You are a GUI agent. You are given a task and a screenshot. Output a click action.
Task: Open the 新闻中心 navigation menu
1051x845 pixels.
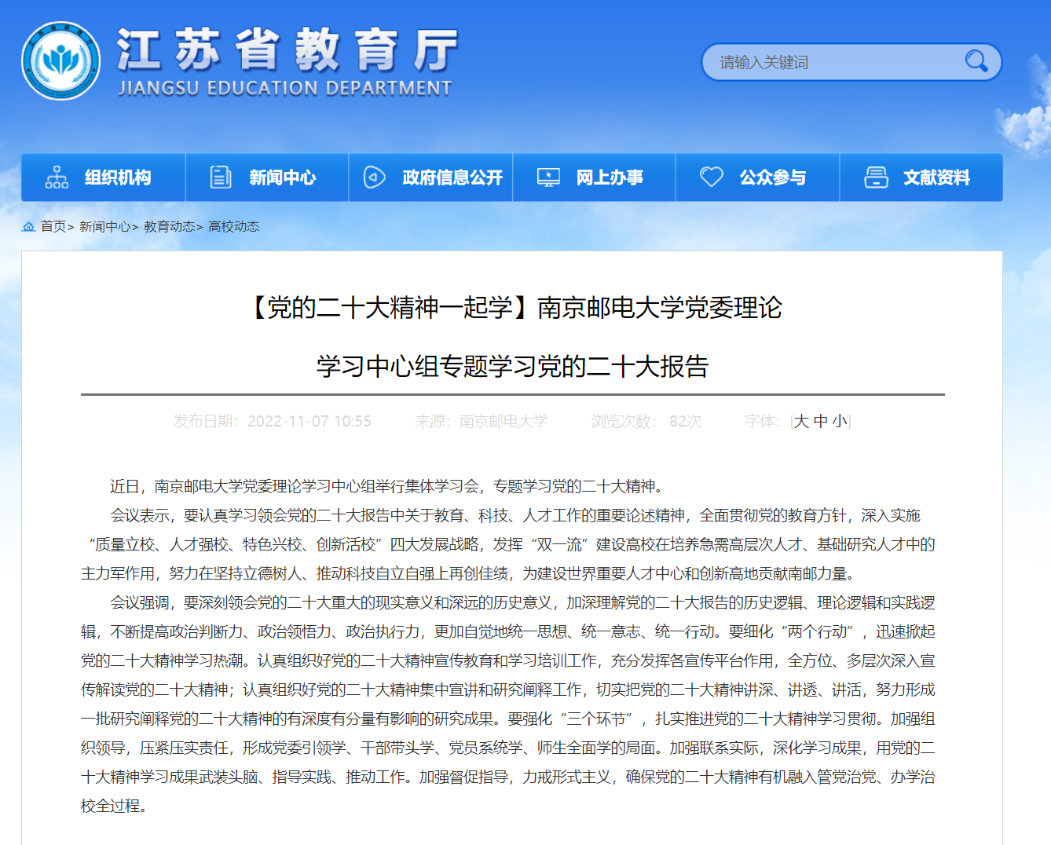[282, 177]
